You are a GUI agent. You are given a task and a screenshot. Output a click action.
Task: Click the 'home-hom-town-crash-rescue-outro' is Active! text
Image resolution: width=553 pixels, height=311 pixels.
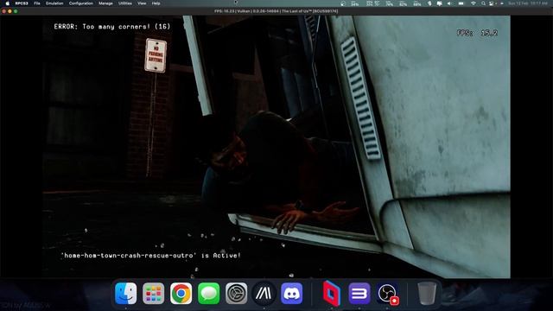point(151,256)
